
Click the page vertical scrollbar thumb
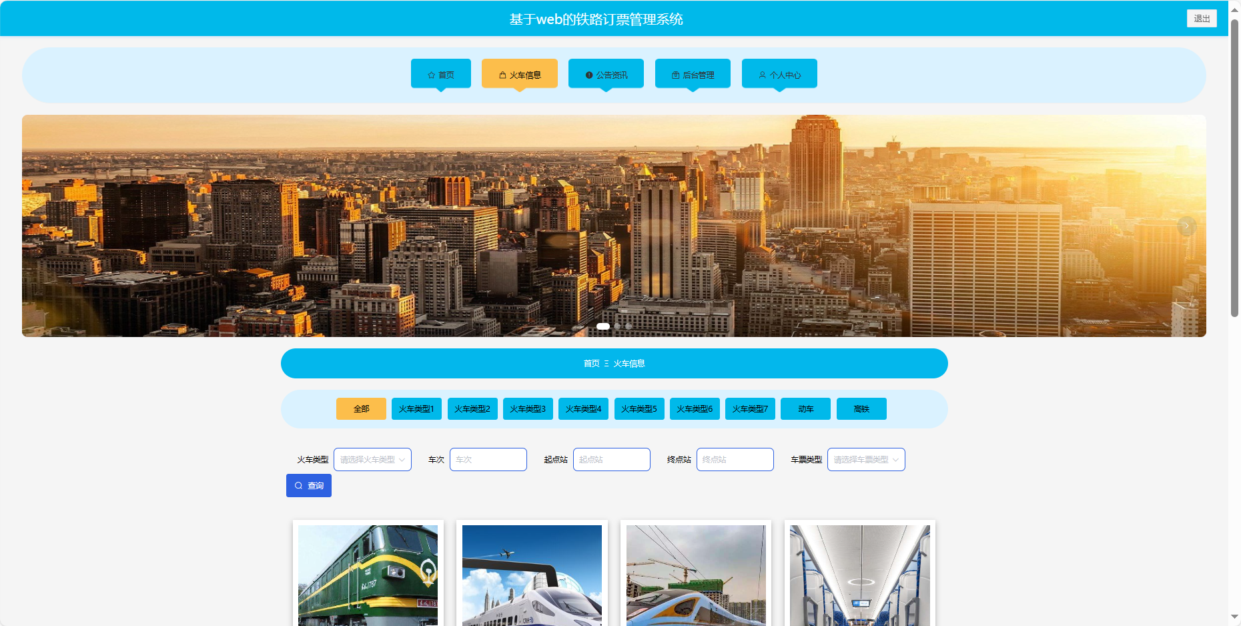(1234, 167)
